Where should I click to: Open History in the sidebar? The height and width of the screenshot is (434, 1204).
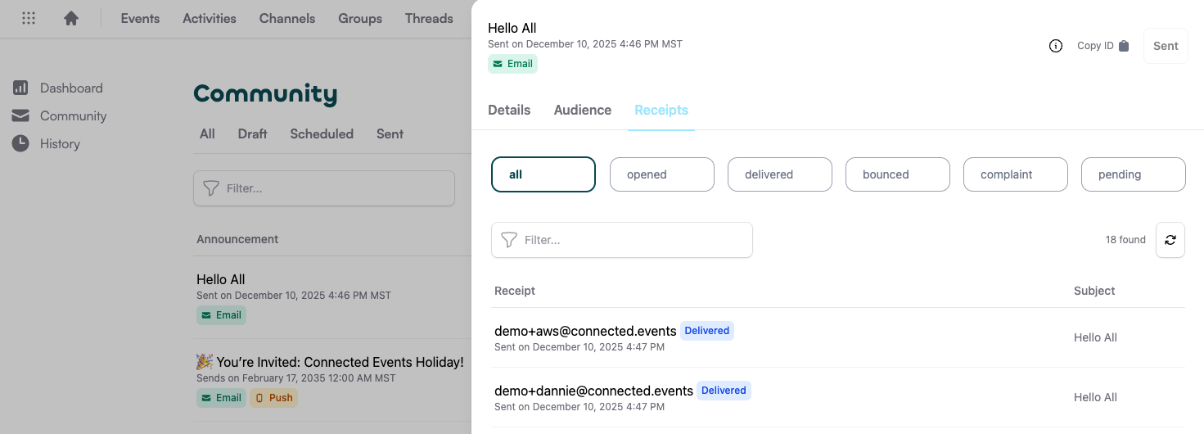60,143
